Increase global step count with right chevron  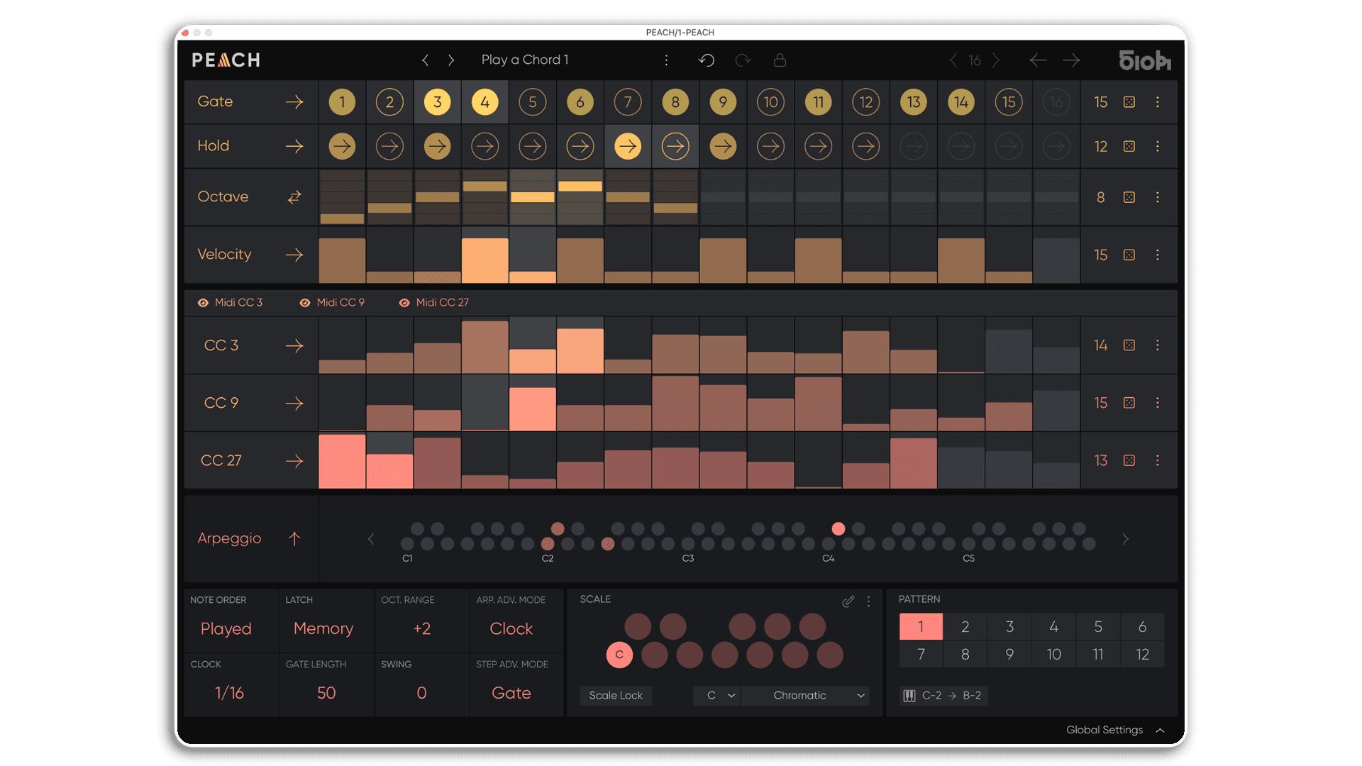[x=996, y=60]
